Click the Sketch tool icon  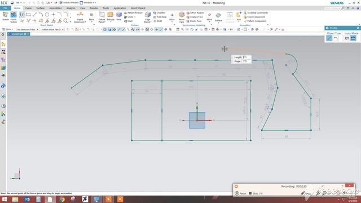pyautogui.click(x=5, y=16)
